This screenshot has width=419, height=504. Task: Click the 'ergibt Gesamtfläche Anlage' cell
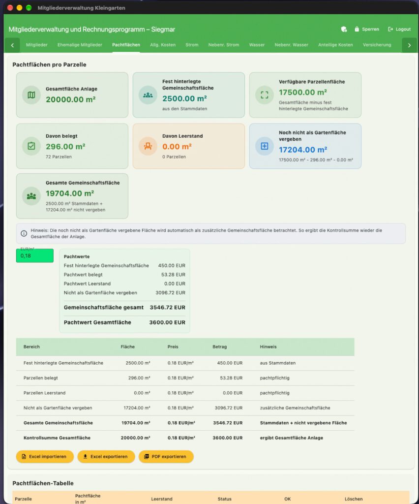[291, 438]
